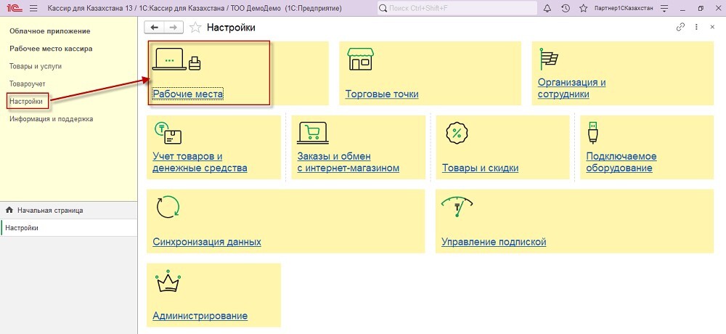Screen dimensions: 726x334
Task: Click the circular sync arrows icon
Action: point(168,207)
